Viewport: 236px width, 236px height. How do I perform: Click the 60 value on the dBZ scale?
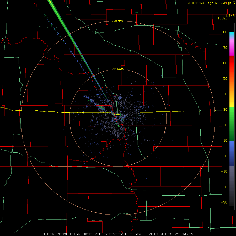(x=225, y=63)
